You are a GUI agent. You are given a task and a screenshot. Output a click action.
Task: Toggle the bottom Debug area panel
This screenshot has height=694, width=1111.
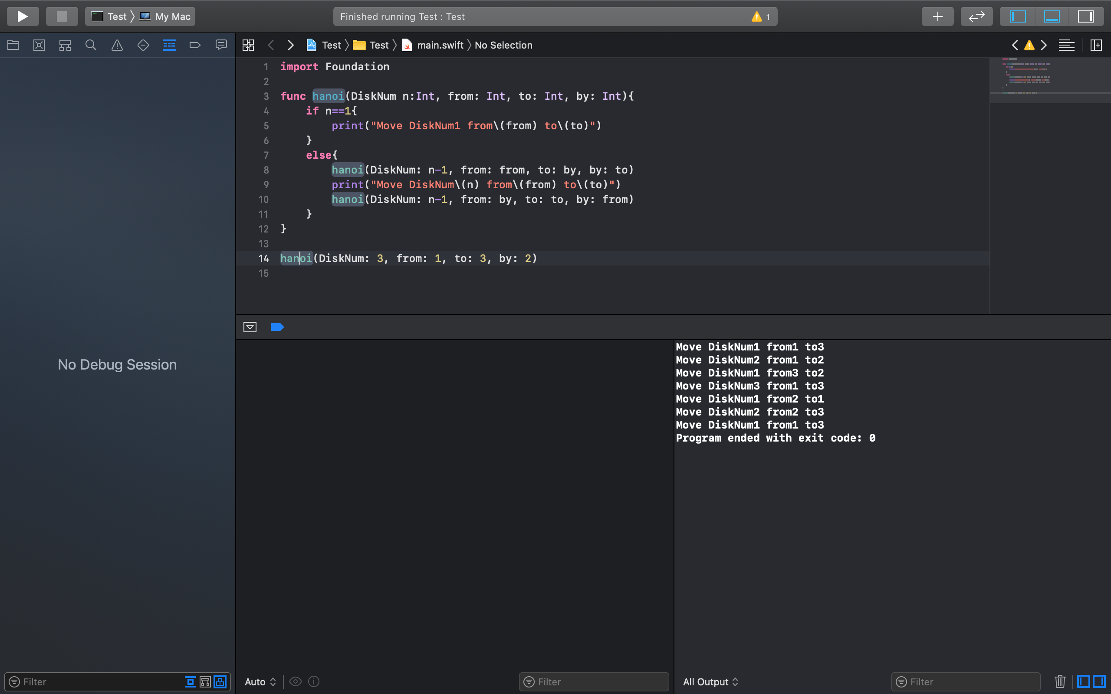pyautogui.click(x=1052, y=16)
